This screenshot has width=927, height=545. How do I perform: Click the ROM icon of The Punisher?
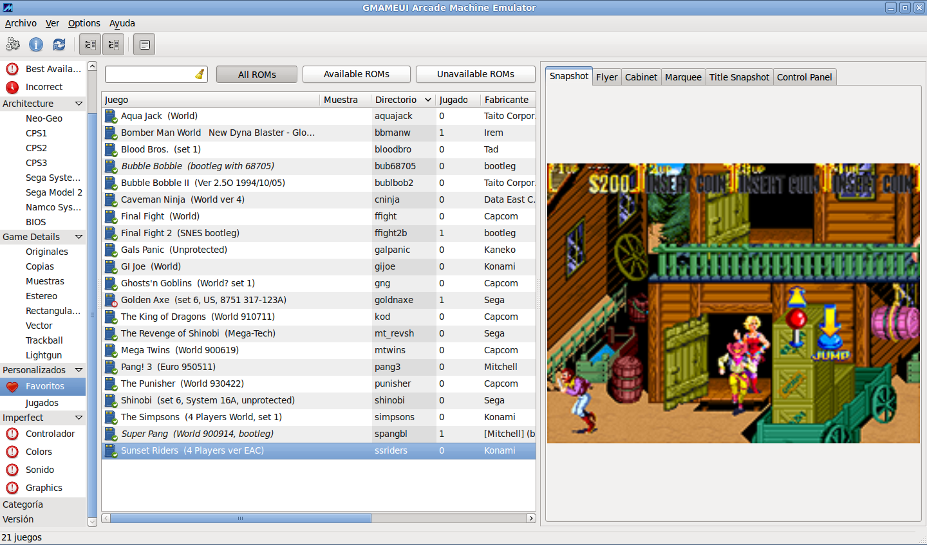tap(111, 384)
